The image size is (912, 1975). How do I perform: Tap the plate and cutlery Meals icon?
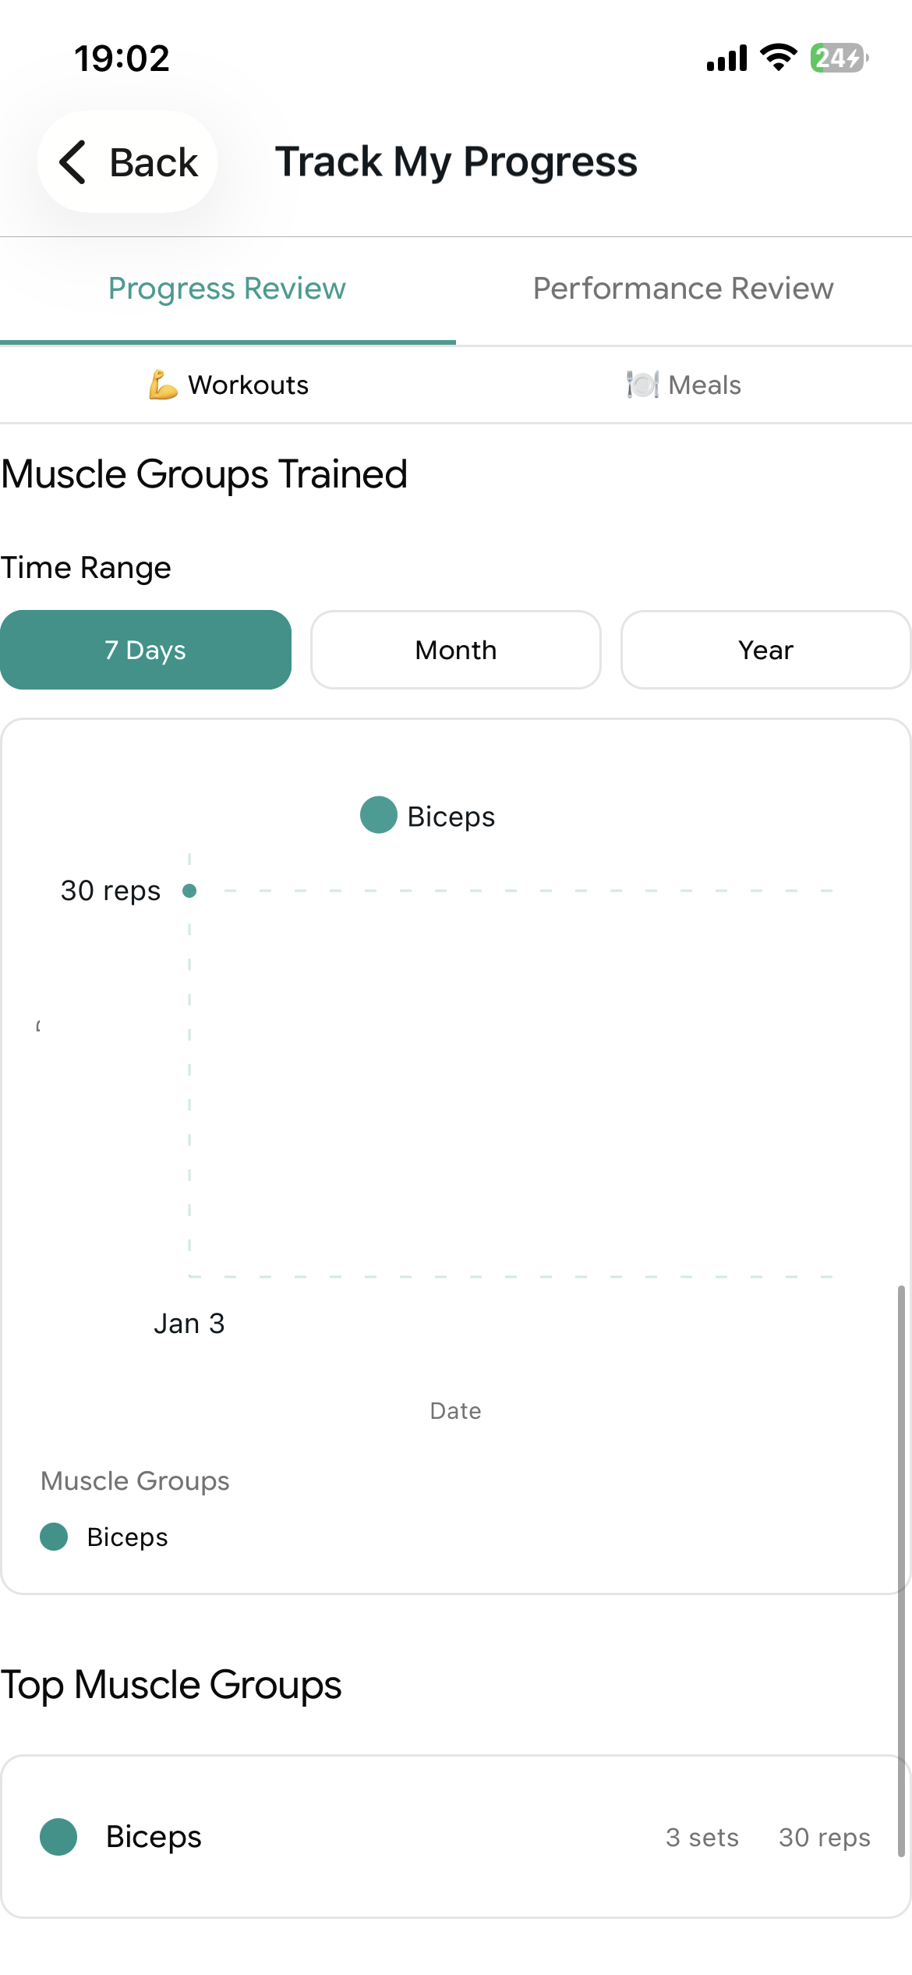pos(642,385)
